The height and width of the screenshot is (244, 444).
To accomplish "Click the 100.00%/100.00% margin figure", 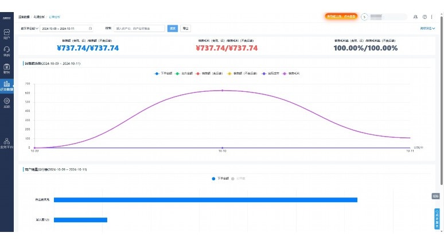I will (x=365, y=48).
